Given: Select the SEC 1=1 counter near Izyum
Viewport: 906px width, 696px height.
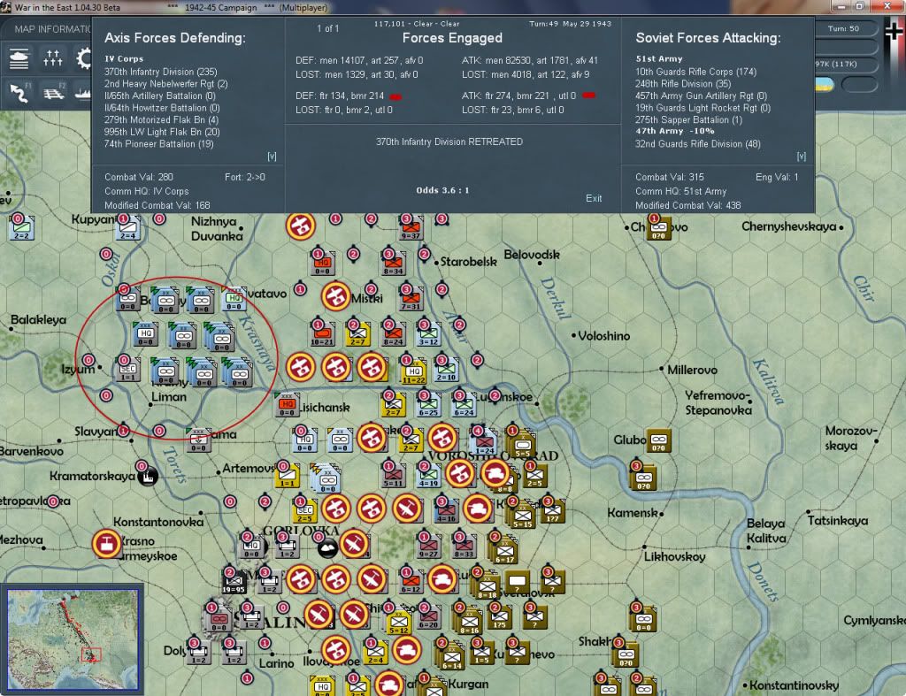Looking at the screenshot, I should pos(127,370).
